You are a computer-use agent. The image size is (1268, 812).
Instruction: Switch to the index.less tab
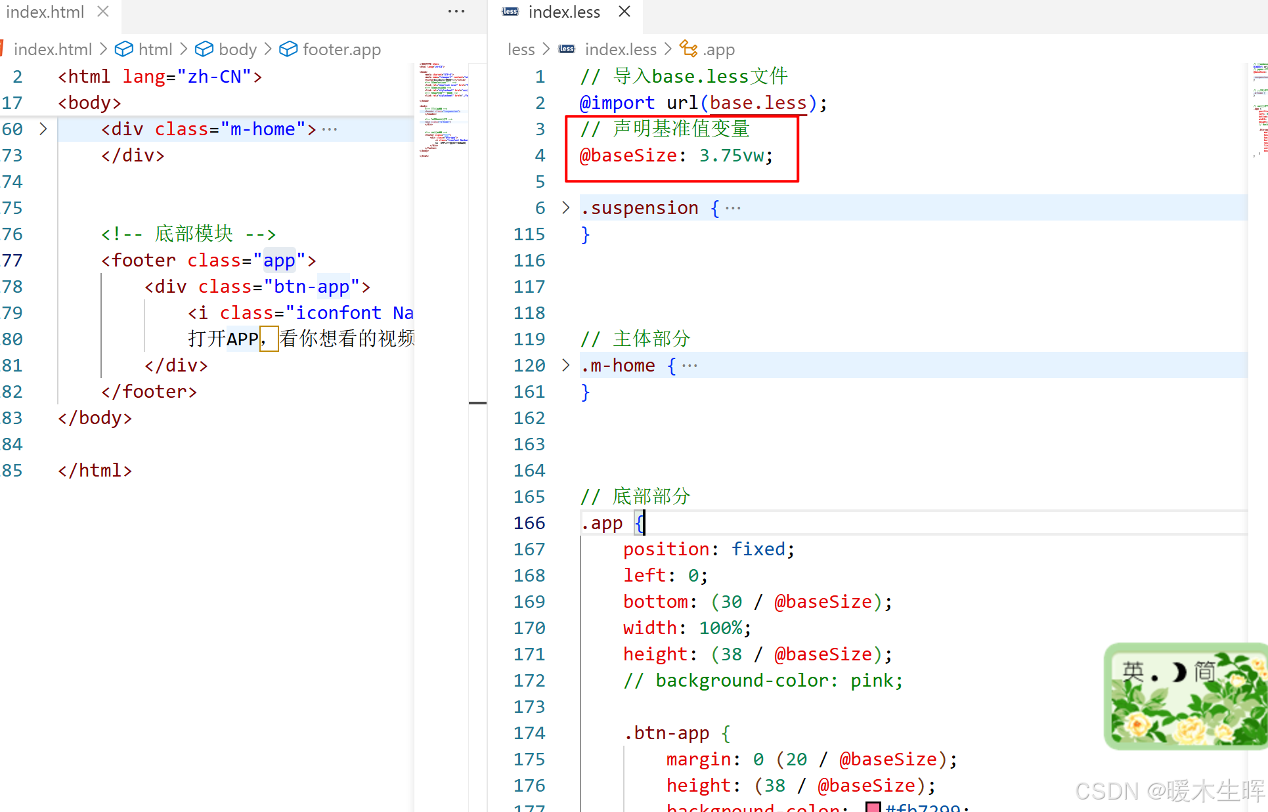564,12
